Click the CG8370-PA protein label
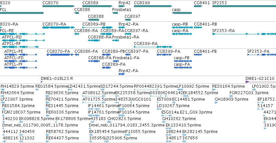The image size is (276, 143). (58, 51)
